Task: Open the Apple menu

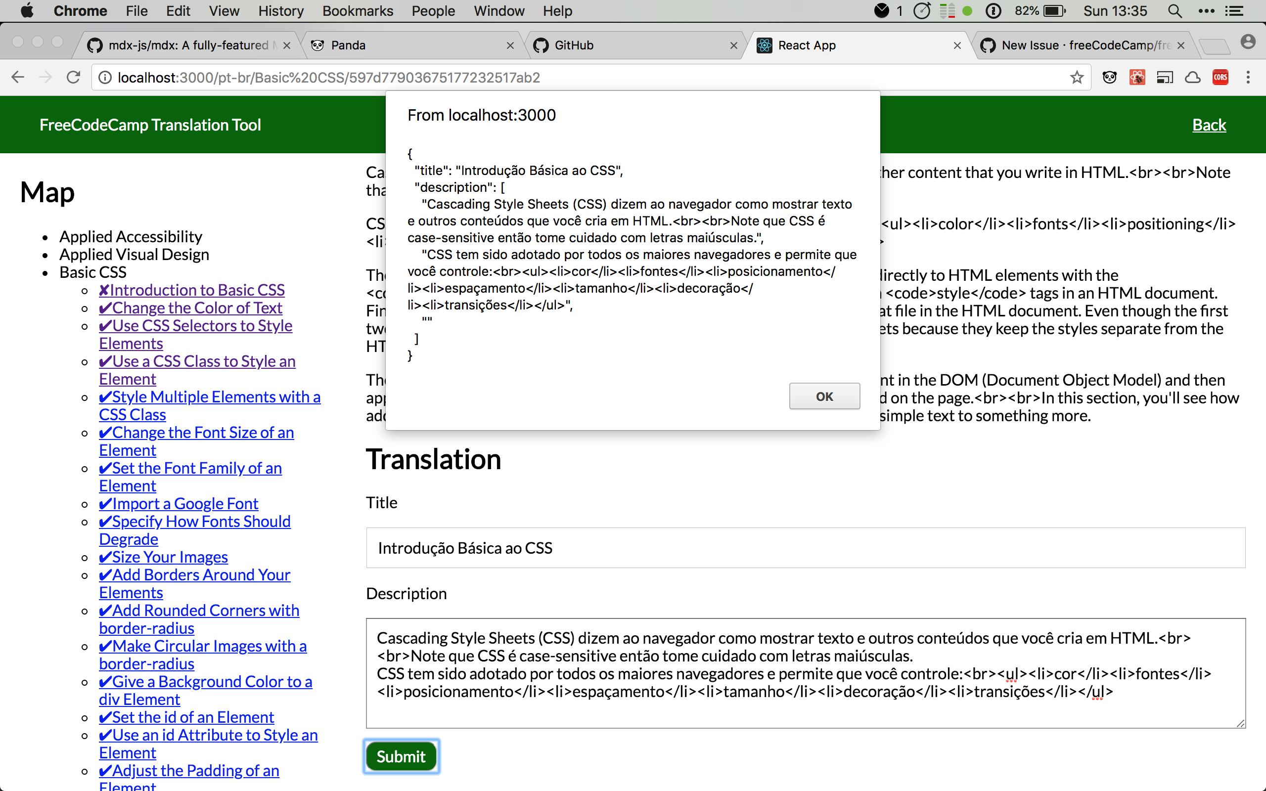Action: click(27, 10)
